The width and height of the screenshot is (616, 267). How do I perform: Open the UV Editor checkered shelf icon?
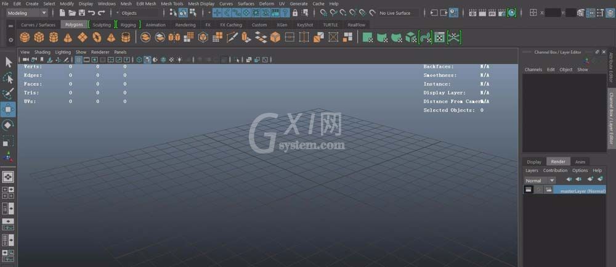click(440, 38)
